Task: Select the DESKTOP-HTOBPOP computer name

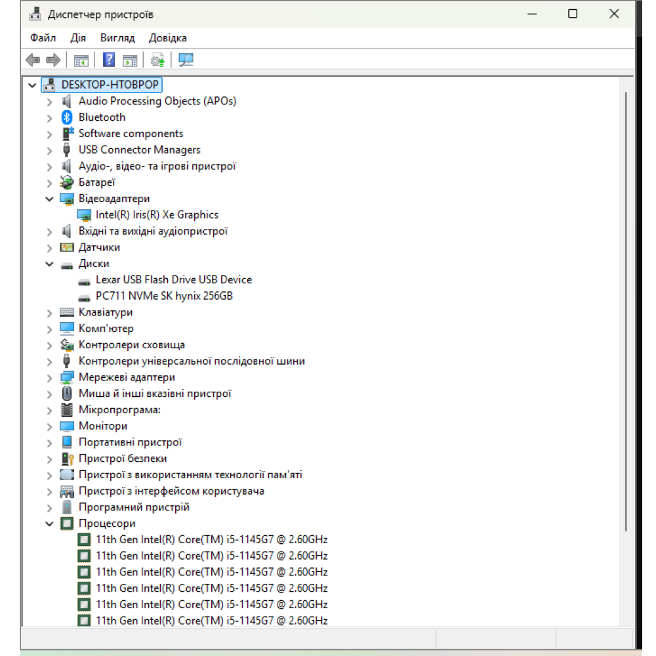Action: [110, 85]
